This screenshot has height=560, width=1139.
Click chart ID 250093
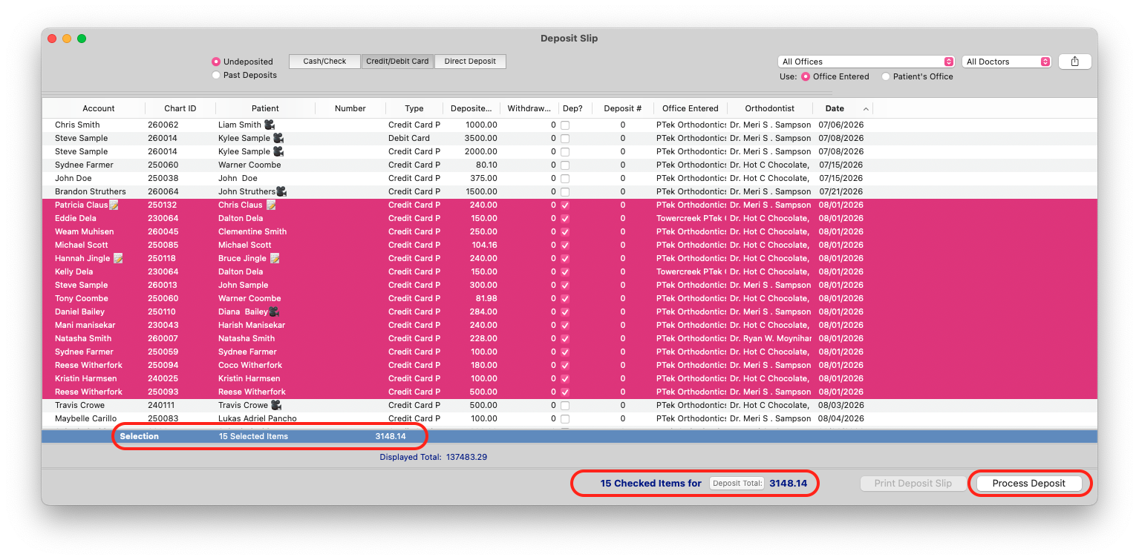coord(162,392)
